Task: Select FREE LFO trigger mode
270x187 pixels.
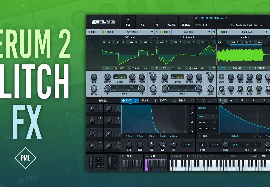Action: [x=207, y=117]
